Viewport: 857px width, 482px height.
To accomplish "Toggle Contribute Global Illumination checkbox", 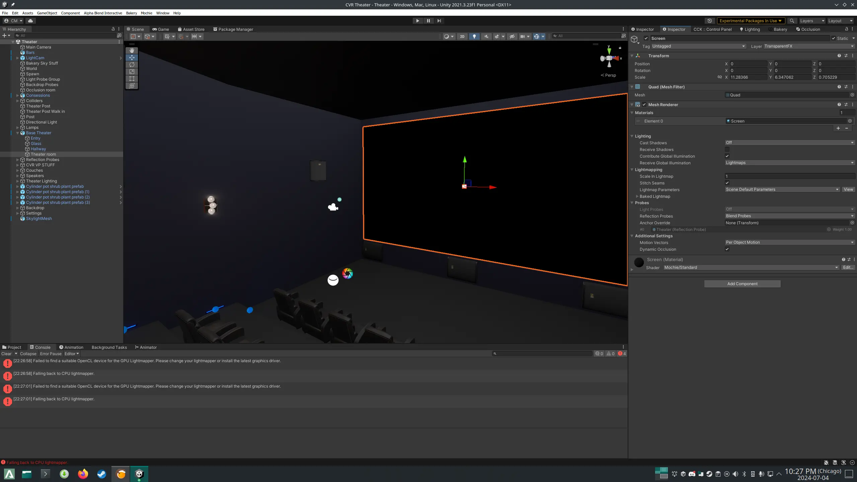I will 727,156.
